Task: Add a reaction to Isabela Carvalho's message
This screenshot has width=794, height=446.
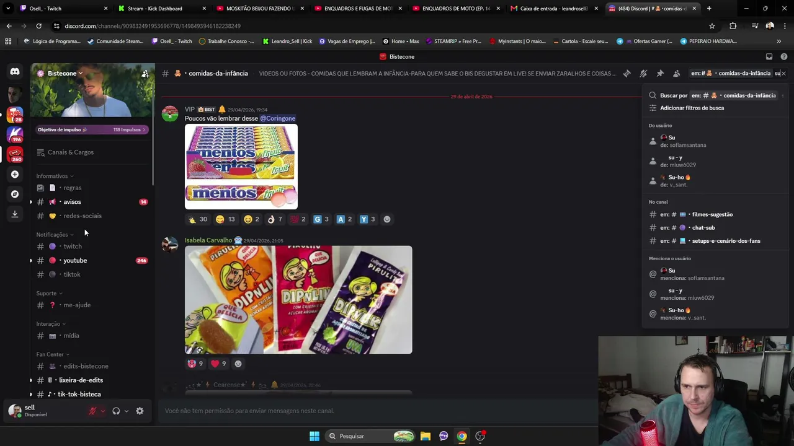Action: (x=238, y=364)
